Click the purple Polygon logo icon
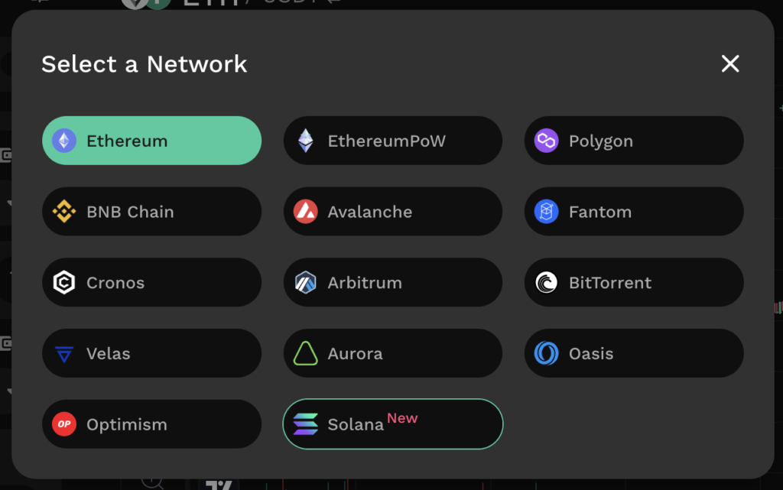Screen dimensions: 783x490 (546, 141)
